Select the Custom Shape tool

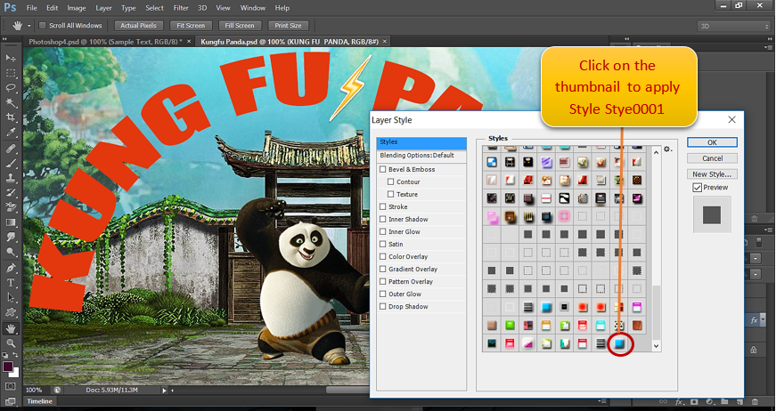(x=11, y=312)
